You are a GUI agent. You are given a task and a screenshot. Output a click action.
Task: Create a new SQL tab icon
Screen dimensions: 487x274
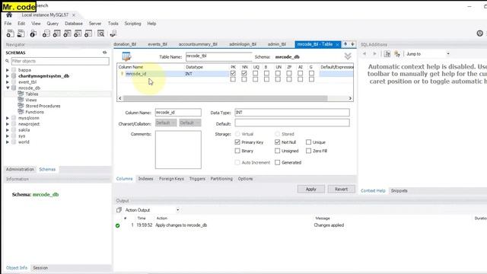point(10,33)
